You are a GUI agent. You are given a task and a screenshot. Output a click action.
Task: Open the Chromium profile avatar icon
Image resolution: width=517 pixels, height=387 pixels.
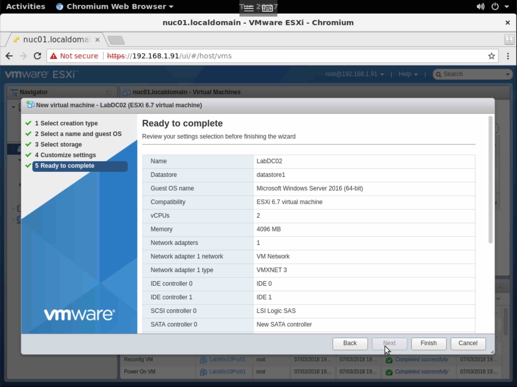pos(509,39)
